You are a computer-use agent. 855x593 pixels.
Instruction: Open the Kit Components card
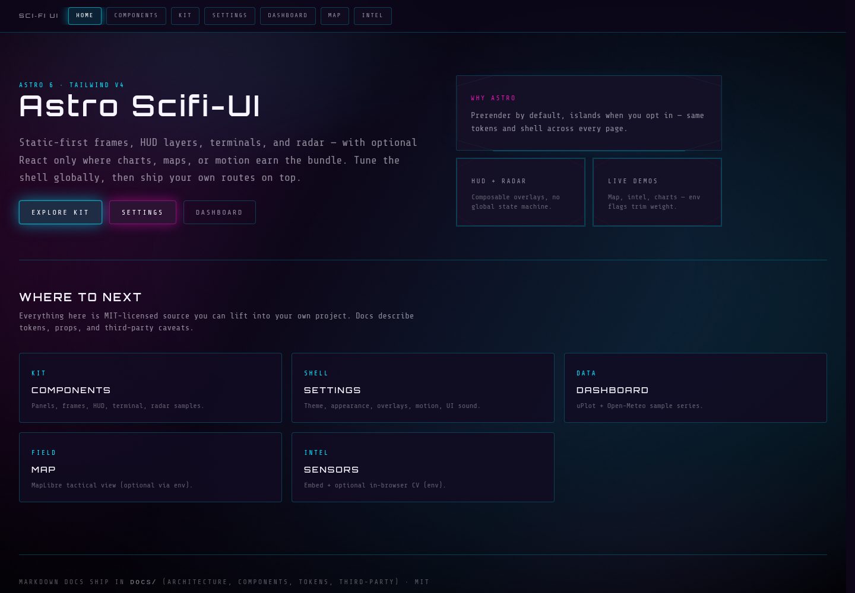click(150, 388)
